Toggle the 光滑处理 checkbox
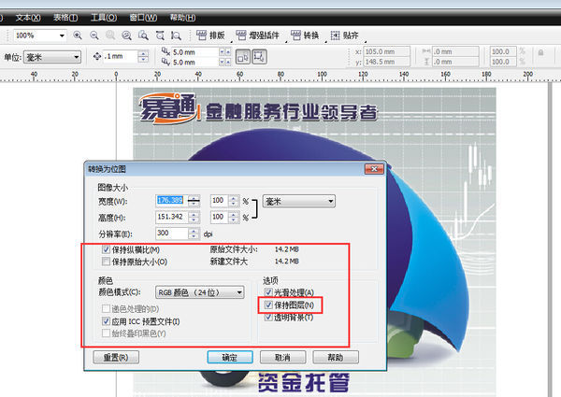The width and height of the screenshot is (561, 397). 268,292
